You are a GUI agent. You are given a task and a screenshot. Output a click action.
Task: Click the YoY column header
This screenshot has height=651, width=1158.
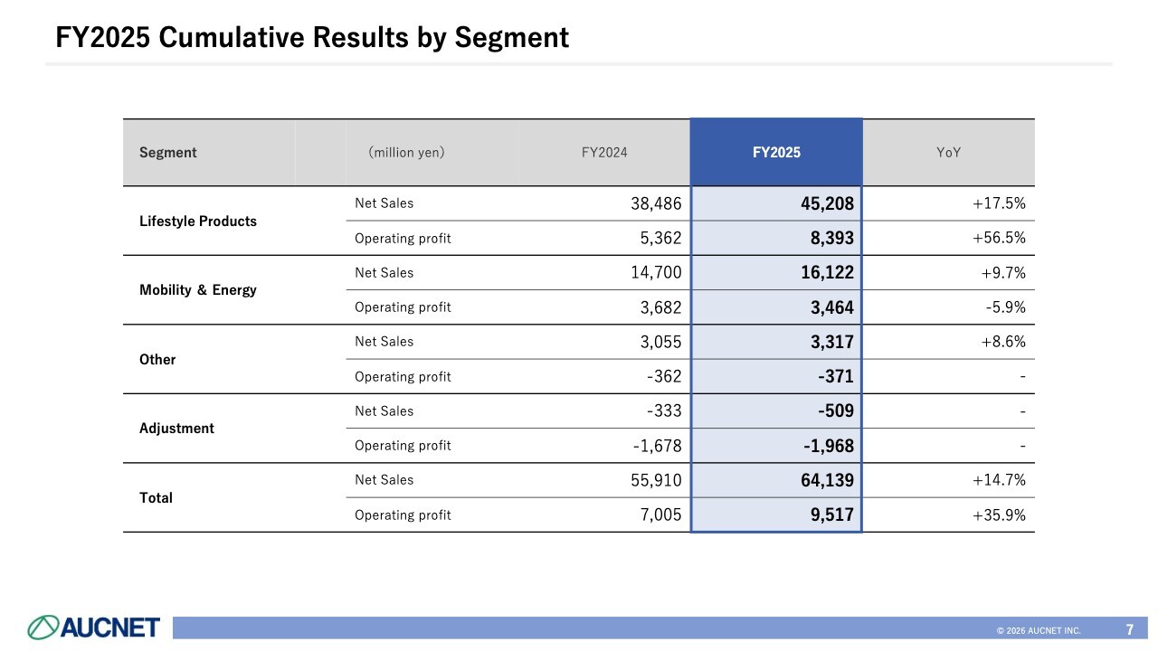tap(948, 153)
